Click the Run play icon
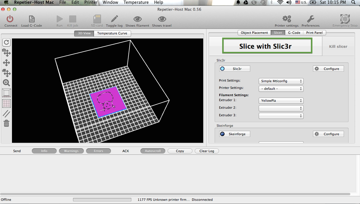Screen dimensions: 360x204 click(x=60, y=19)
